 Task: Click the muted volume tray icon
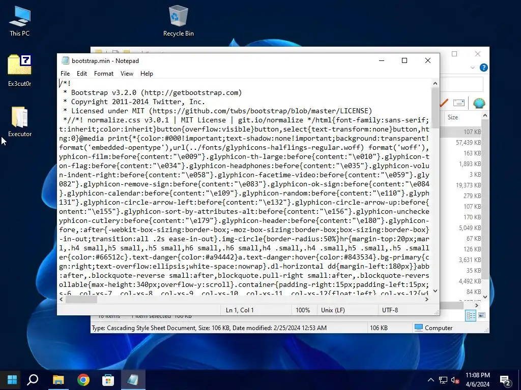455,380
